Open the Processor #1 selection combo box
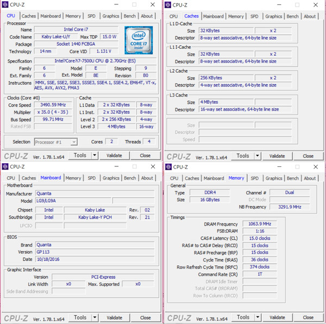The width and height of the screenshot is (326, 324). [x=56, y=142]
